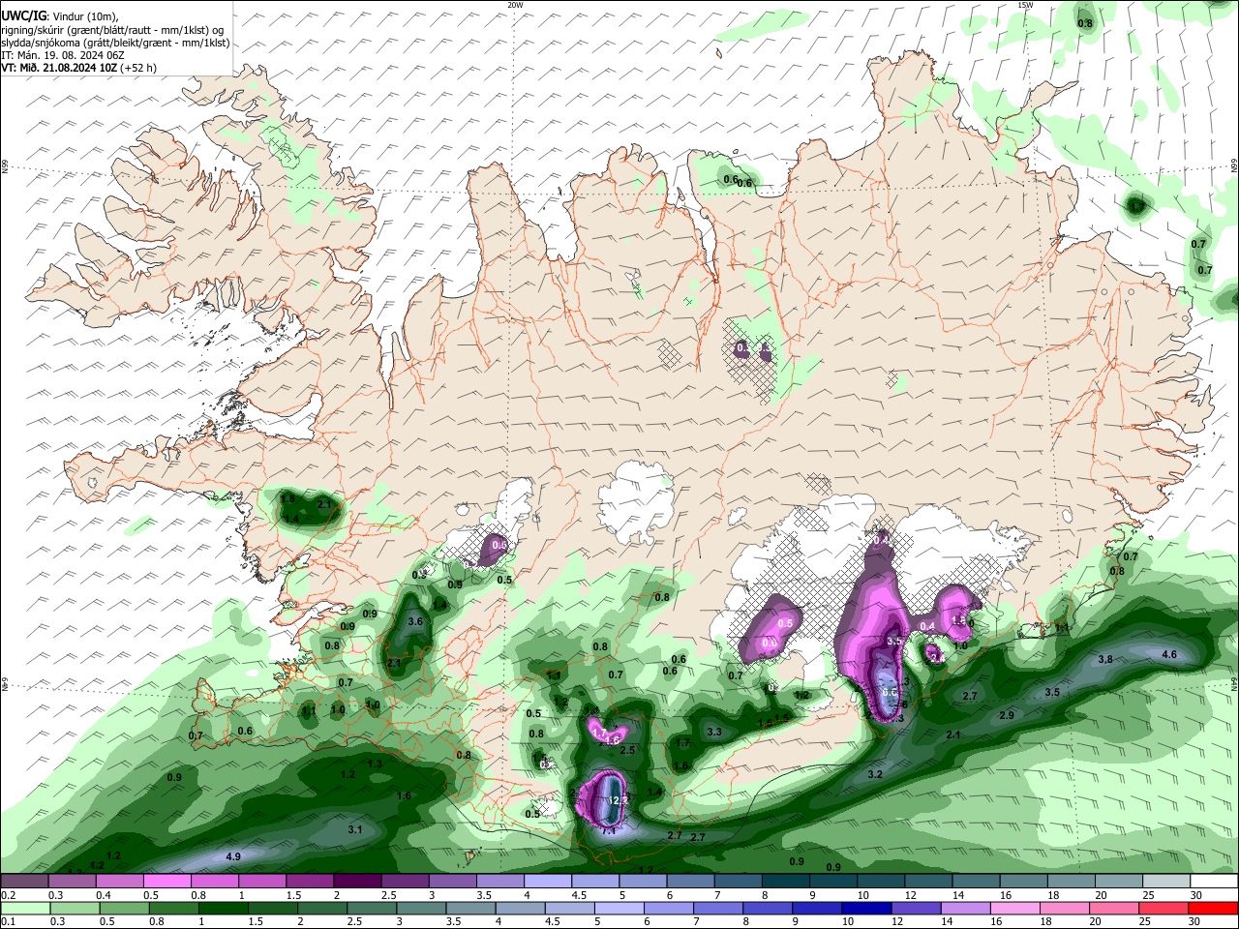Select the pale grey swatch at snow value 25
Image resolution: width=1239 pixels, height=929 pixels.
point(1165,882)
